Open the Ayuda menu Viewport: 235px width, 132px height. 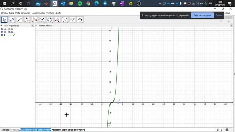tap(58, 13)
